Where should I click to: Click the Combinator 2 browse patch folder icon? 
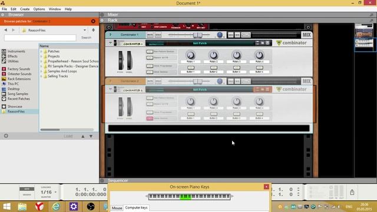coord(262,90)
